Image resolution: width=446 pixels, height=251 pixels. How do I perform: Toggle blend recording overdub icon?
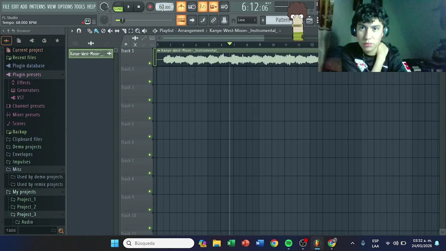pyautogui.click(x=213, y=7)
